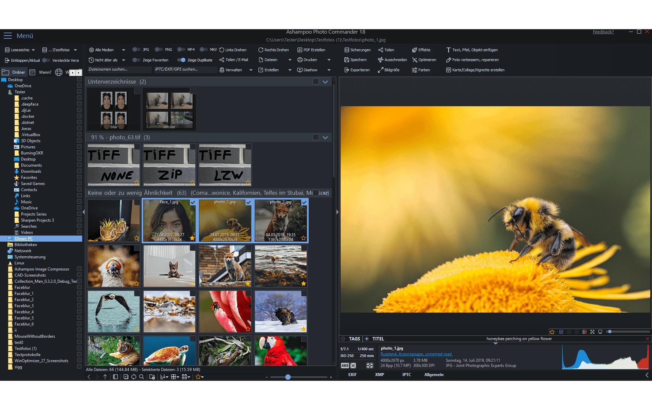
Task: Click the new folder icon in bottom toolbar
Action: tap(152, 377)
